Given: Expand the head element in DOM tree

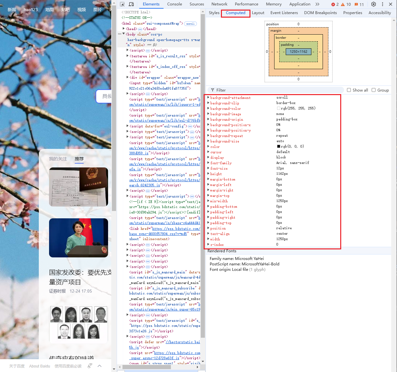Looking at the screenshot, I should point(124,29).
